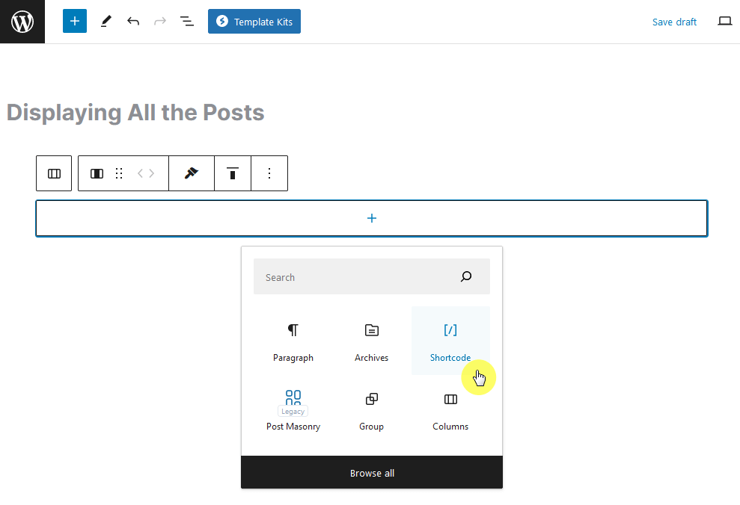Edit the title Displaying All the Posts
The image size is (740, 505).
(x=135, y=113)
